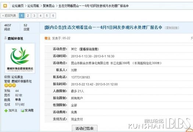Jump to page 4 of replies
The image size is (193, 132).
[40, 16]
